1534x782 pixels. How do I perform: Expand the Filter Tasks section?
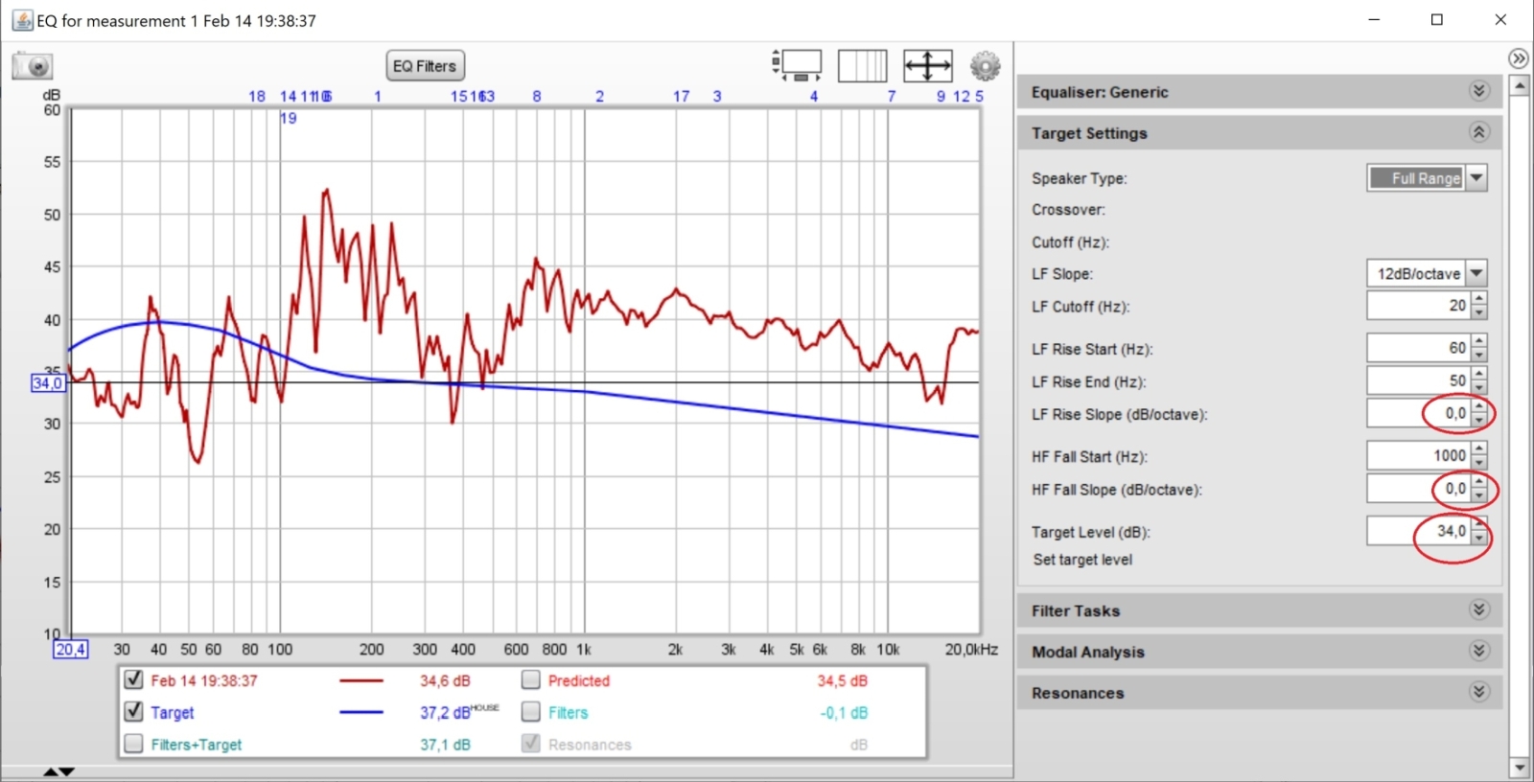1478,610
